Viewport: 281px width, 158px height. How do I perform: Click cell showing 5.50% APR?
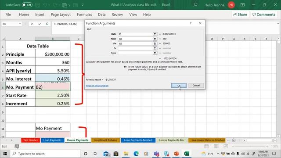pos(53,71)
